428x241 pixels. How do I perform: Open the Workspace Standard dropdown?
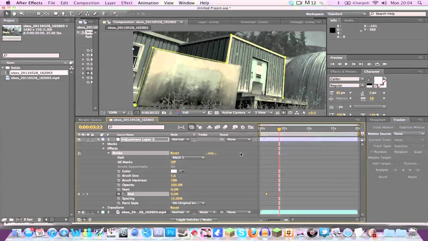(x=346, y=14)
